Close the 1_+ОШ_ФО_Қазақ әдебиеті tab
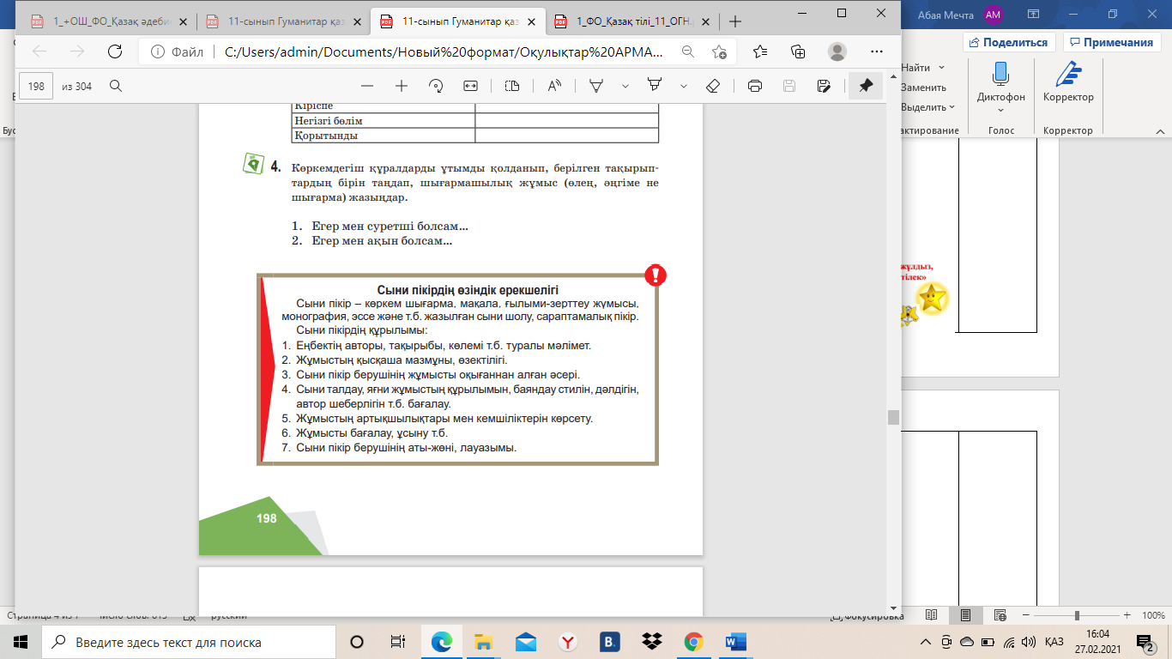 (x=182, y=22)
